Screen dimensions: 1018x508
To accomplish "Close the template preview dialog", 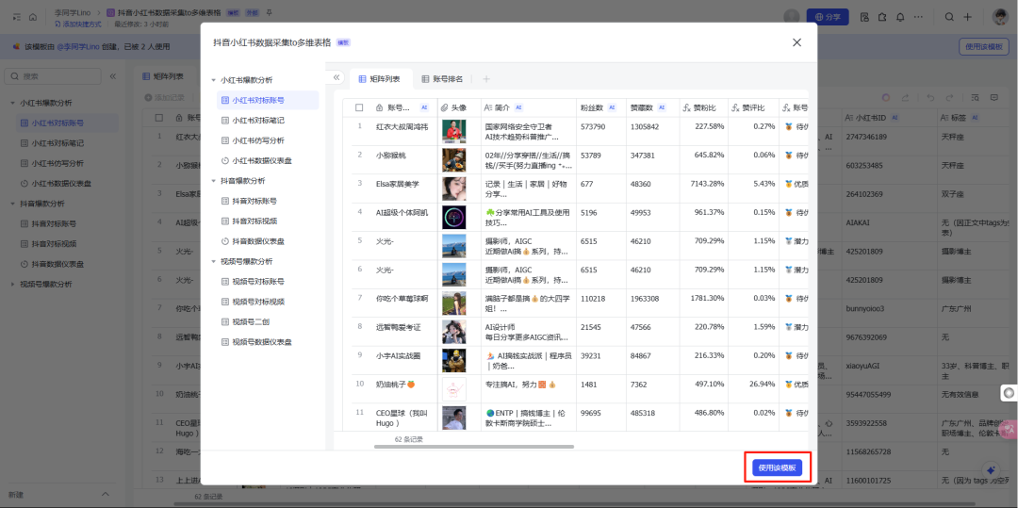I will click(796, 42).
